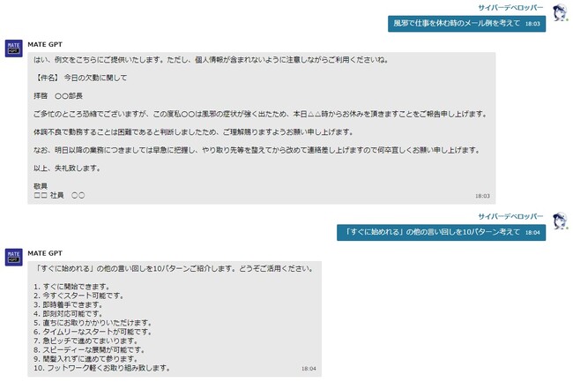Click list item 6 タイムリーなスタートが可能です
This screenshot has width=573, height=382.
(x=90, y=332)
